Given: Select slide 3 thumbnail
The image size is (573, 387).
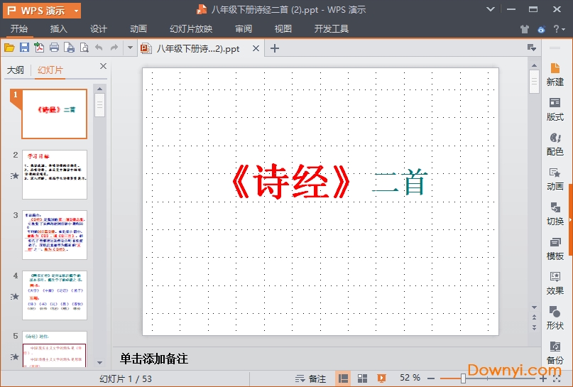Looking at the screenshot, I should (55, 234).
